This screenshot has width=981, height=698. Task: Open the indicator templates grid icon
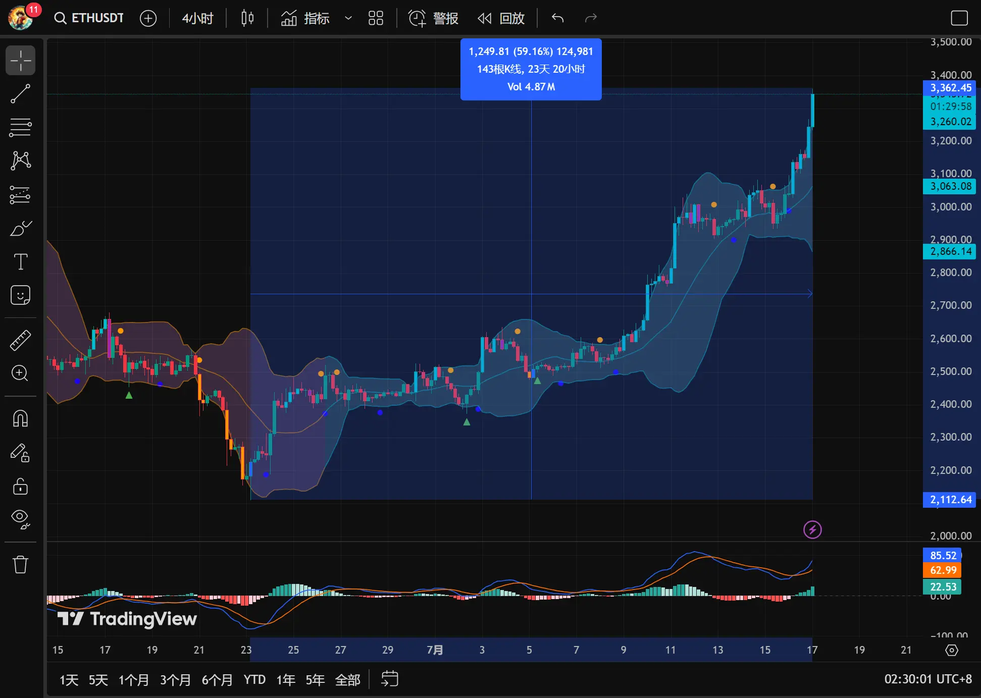[x=376, y=19]
